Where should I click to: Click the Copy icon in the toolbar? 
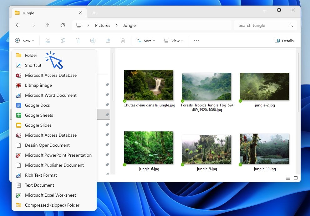click(x=63, y=41)
